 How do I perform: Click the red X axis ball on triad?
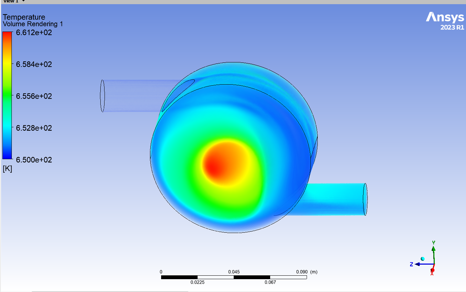[x=432, y=270]
